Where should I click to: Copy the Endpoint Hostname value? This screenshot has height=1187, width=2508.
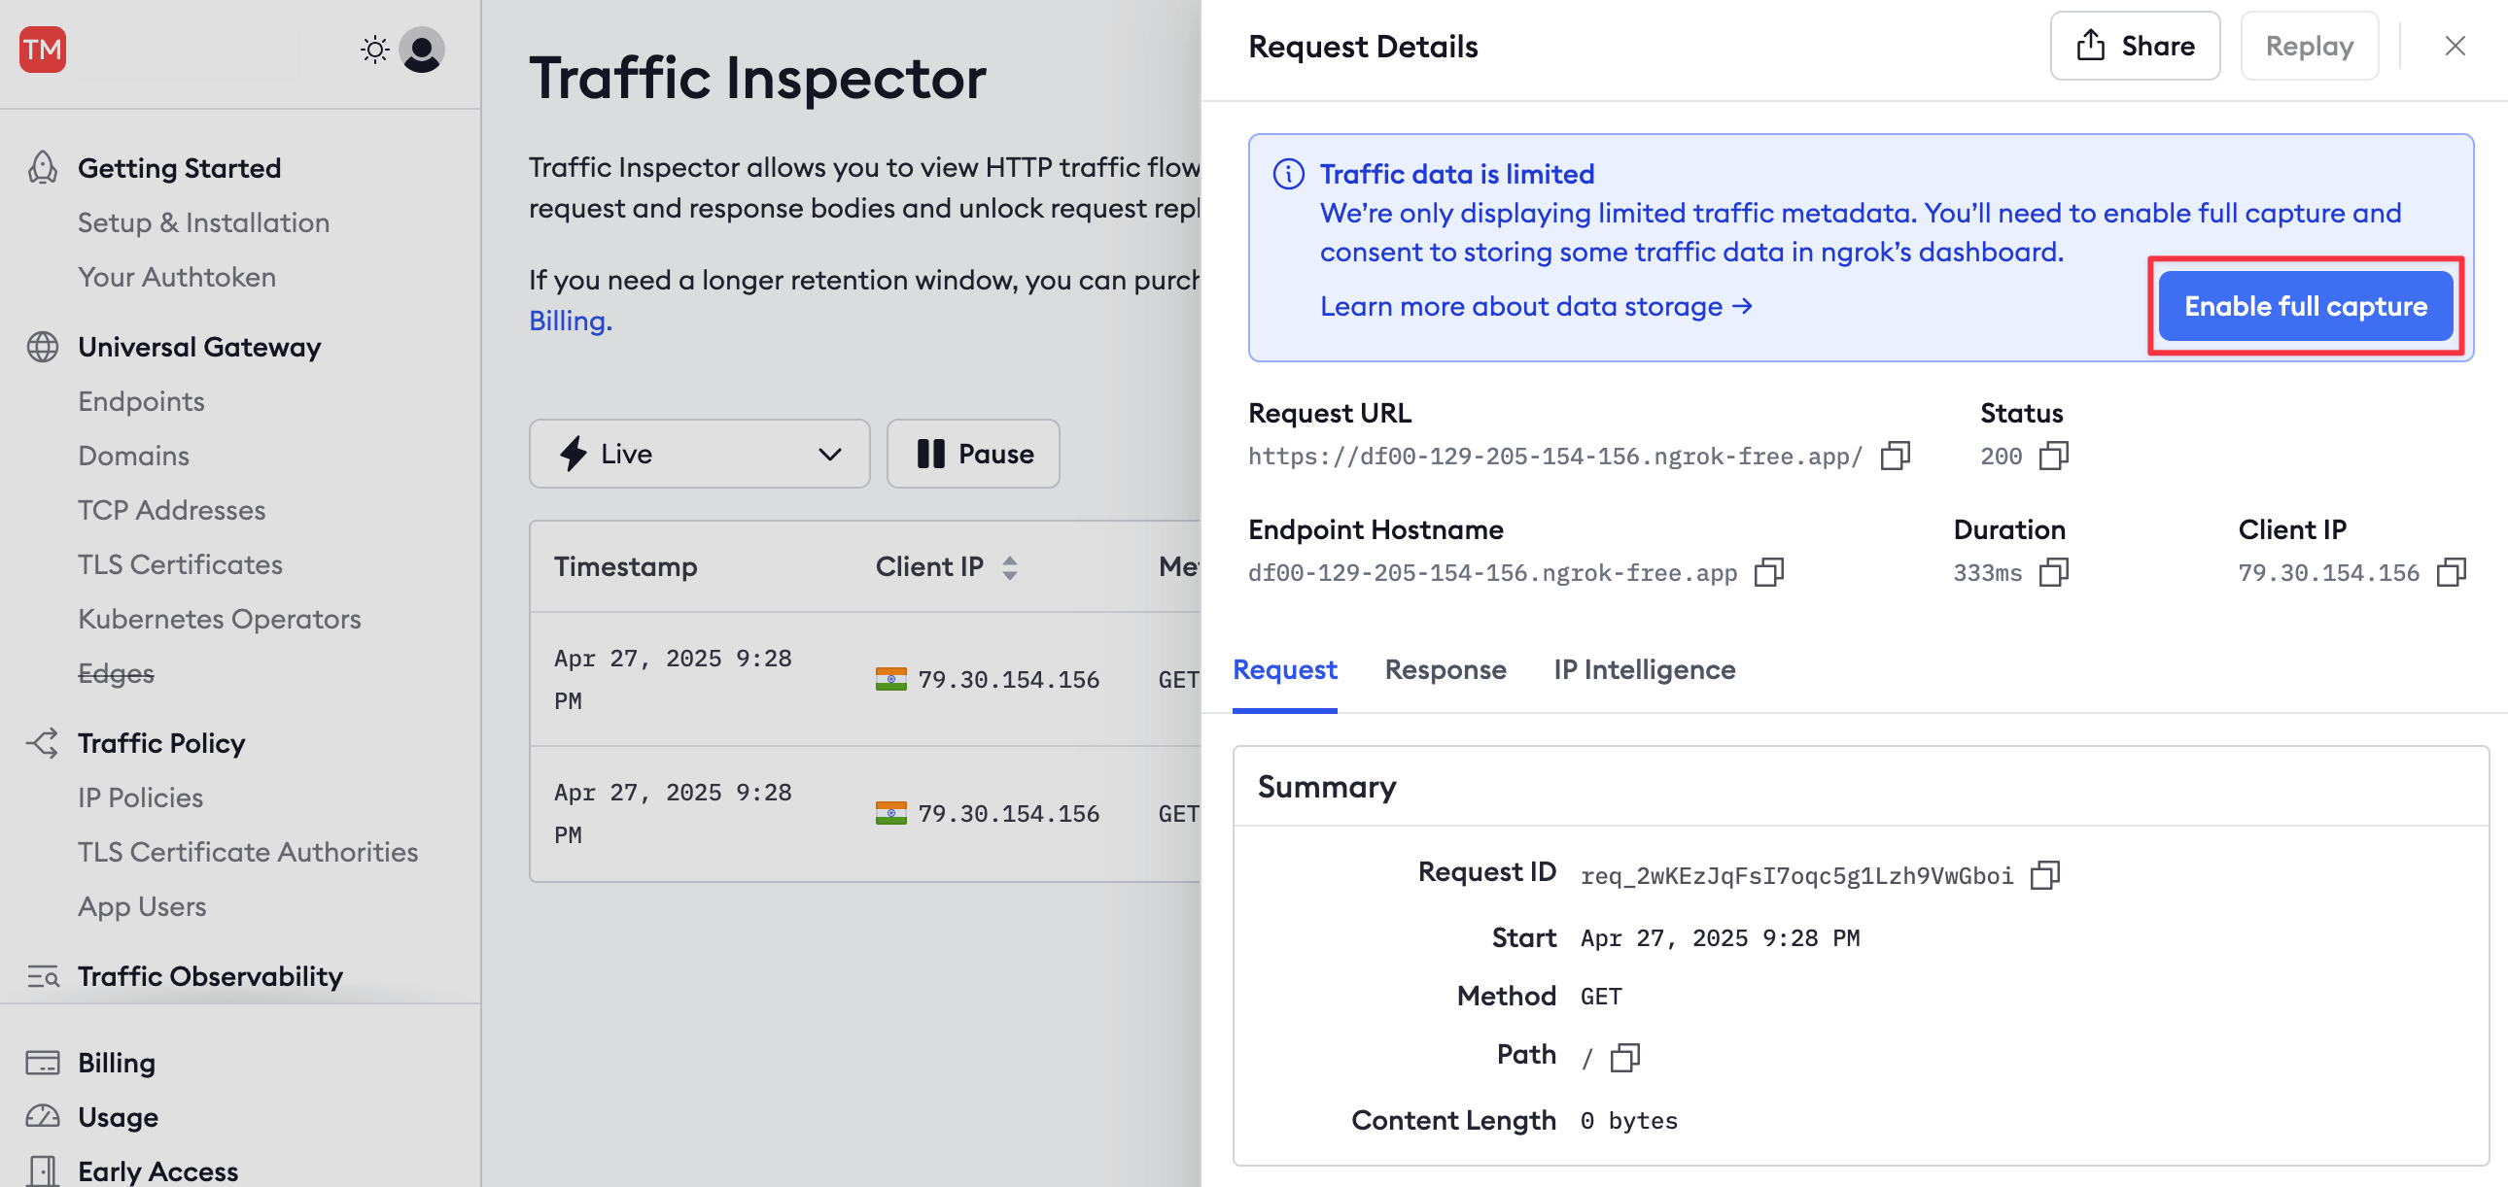coord(1767,572)
